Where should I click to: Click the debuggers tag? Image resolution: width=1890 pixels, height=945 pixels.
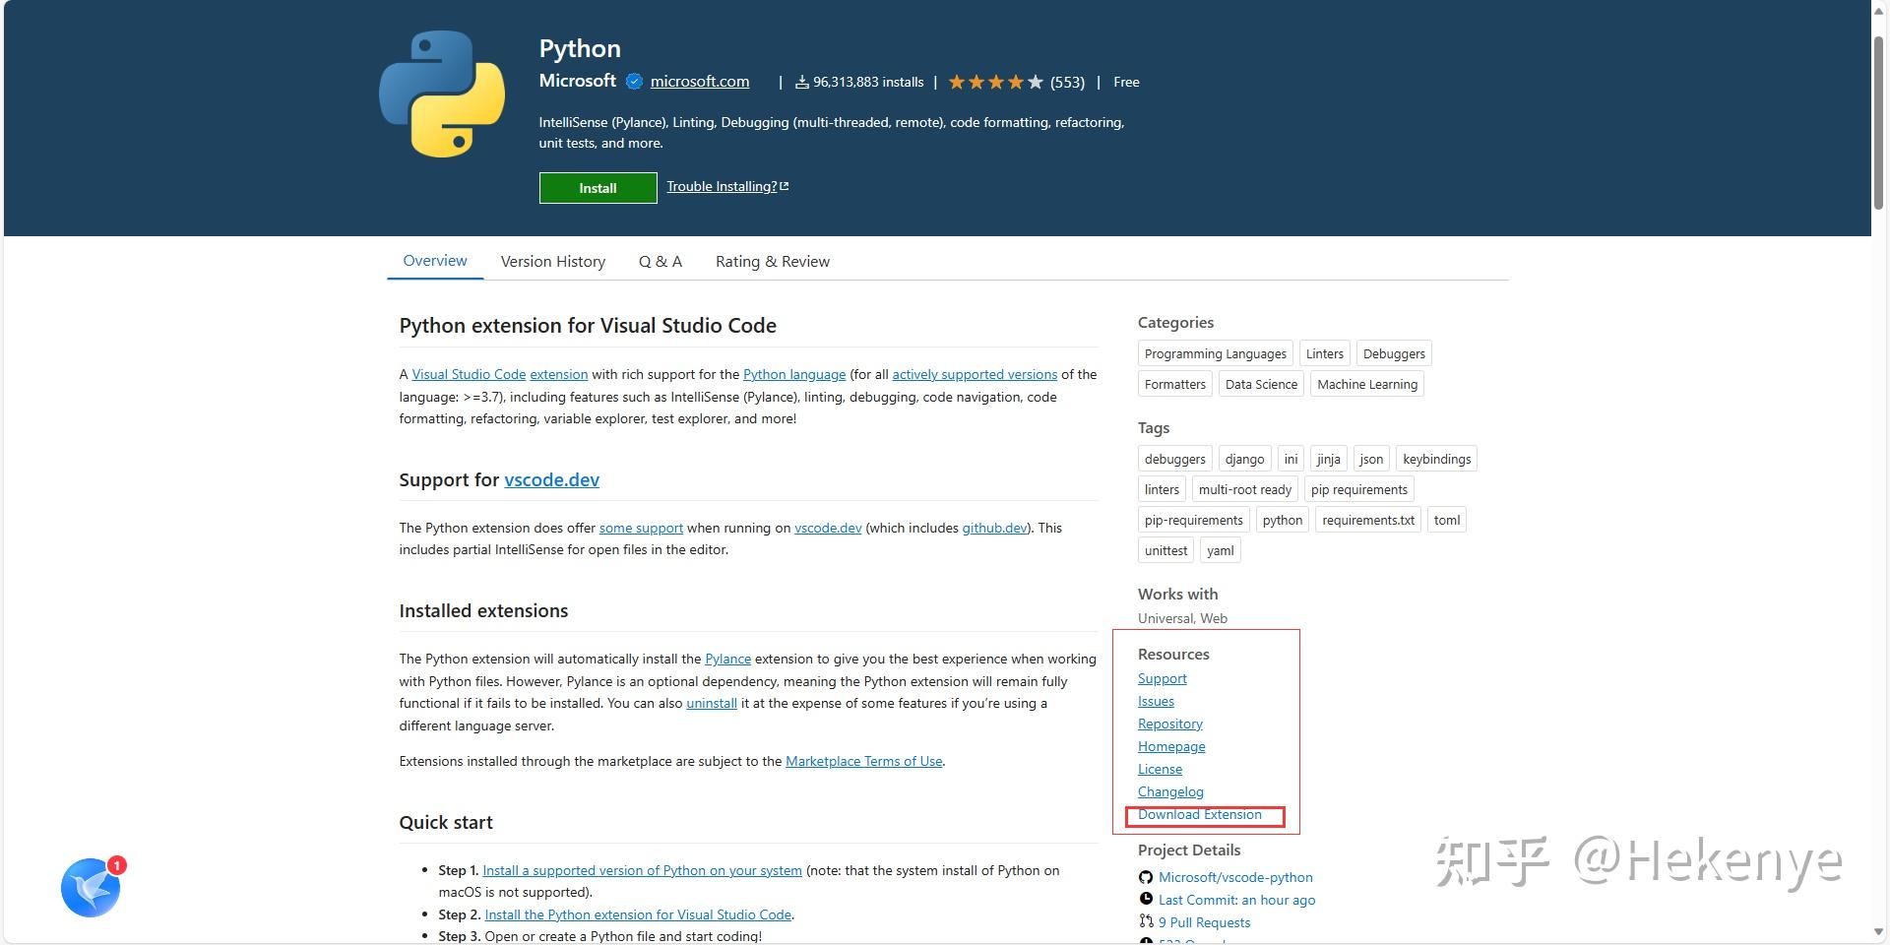1175,459
